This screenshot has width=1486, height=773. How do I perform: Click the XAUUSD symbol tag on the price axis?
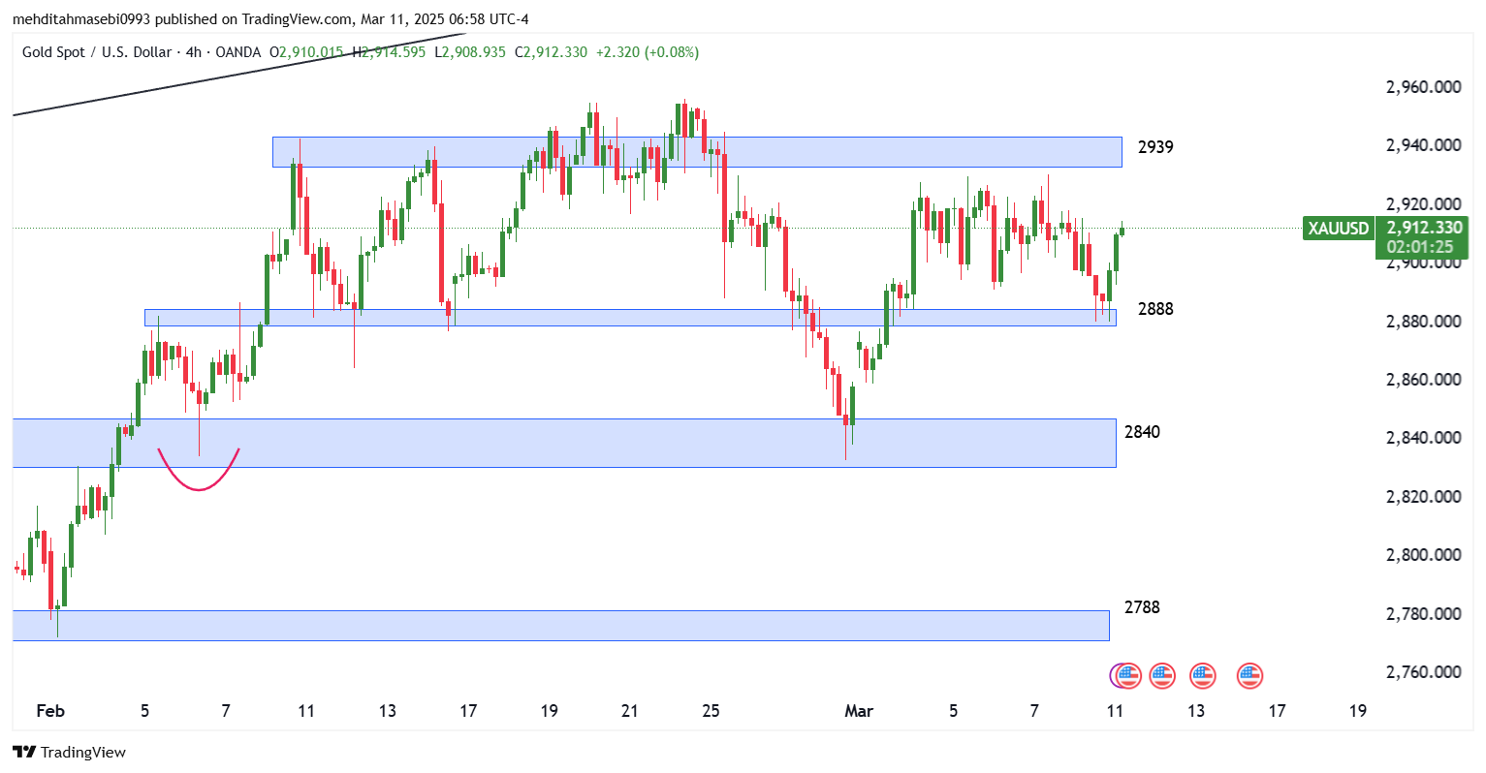(1338, 229)
